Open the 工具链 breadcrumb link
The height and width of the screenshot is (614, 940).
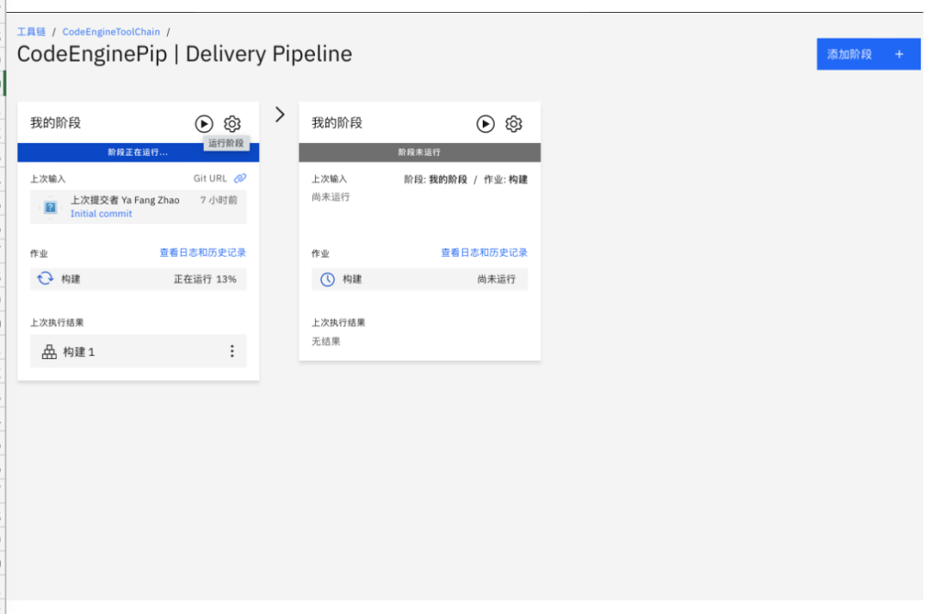click(31, 32)
